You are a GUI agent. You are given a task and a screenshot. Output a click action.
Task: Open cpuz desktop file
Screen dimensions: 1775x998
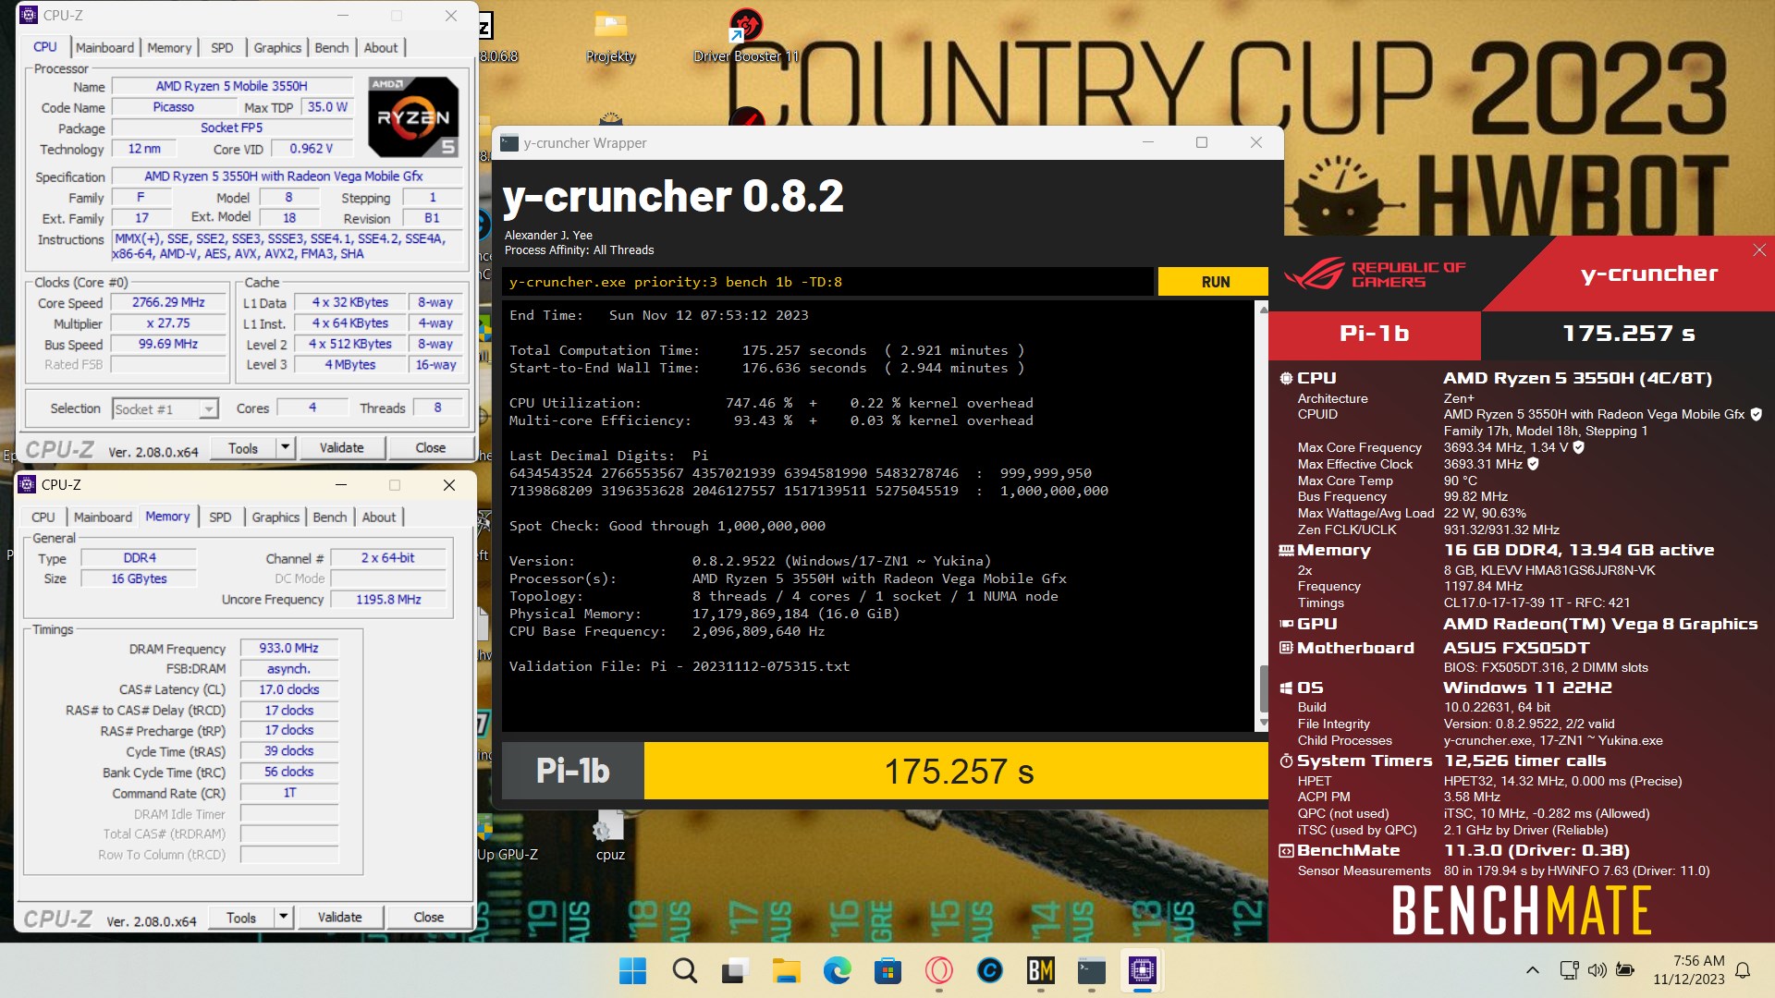pyautogui.click(x=610, y=836)
